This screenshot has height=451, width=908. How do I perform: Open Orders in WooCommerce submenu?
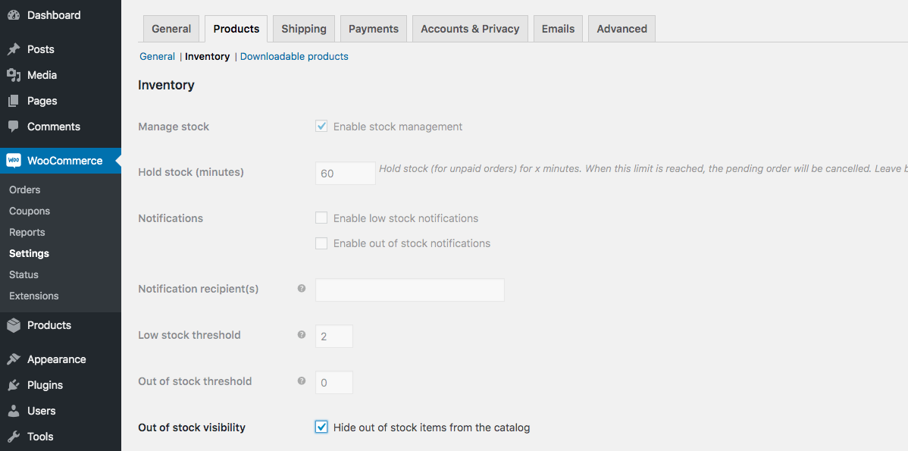pyautogui.click(x=24, y=190)
